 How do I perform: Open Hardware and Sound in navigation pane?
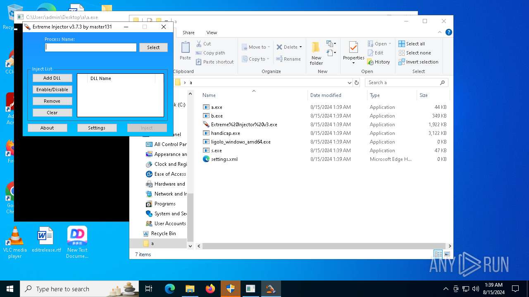(166, 184)
